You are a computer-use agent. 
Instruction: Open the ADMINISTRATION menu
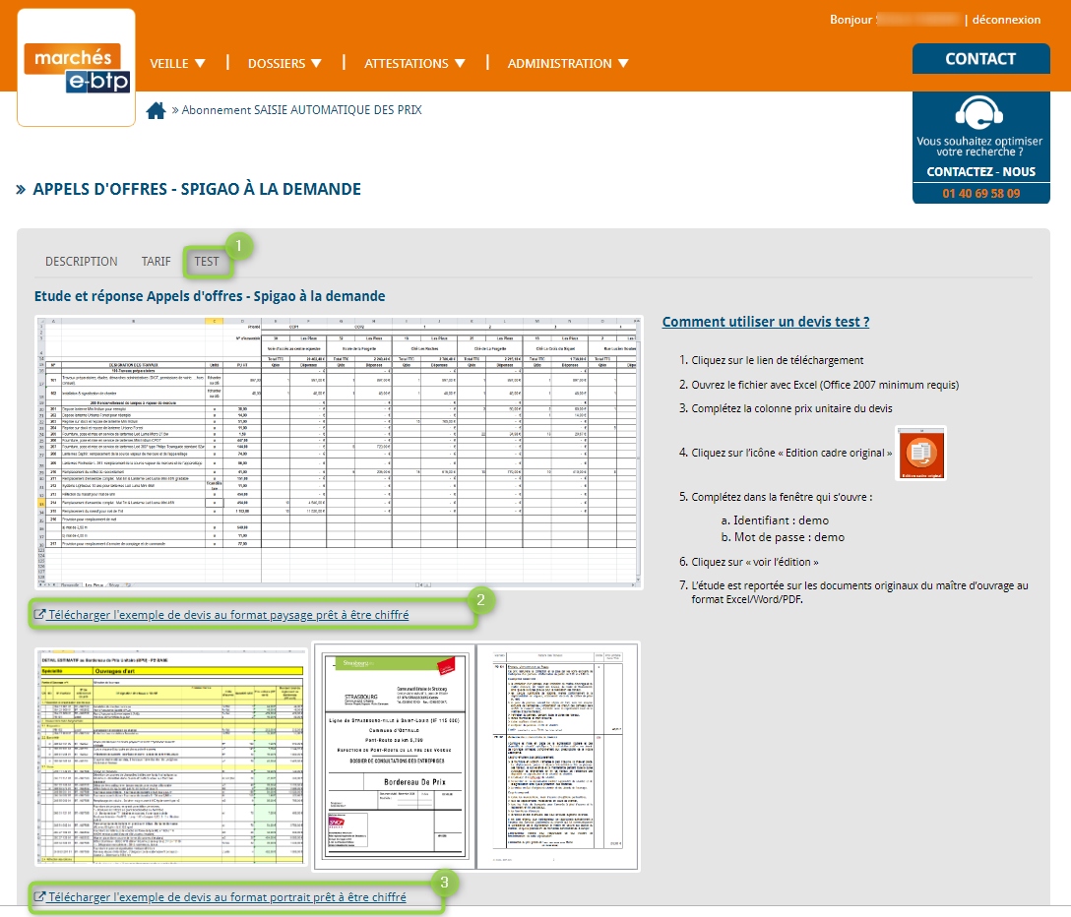(x=568, y=64)
